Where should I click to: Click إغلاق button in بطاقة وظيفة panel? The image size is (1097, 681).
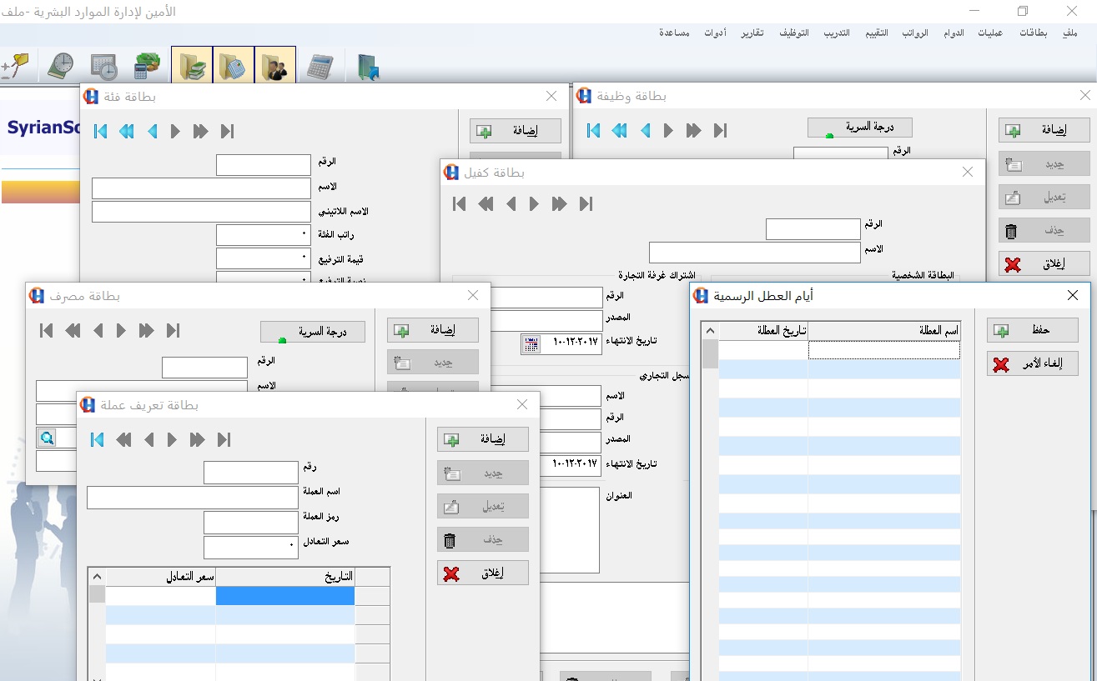1044,263
